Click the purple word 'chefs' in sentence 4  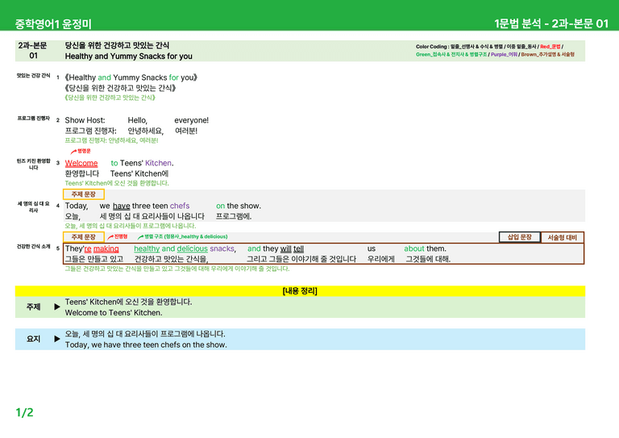click(180, 206)
